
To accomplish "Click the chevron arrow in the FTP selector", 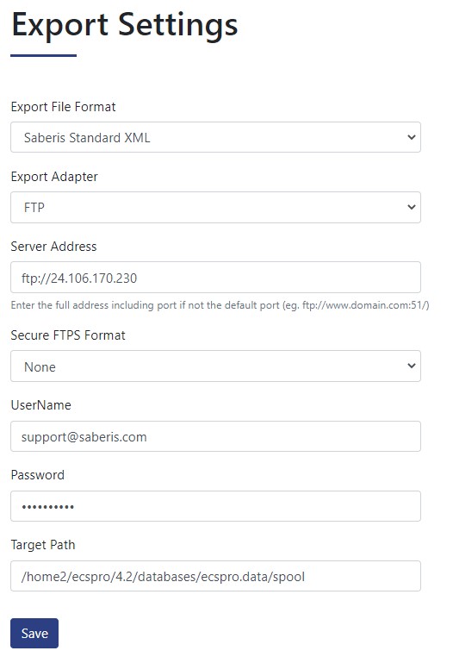I will point(412,207).
